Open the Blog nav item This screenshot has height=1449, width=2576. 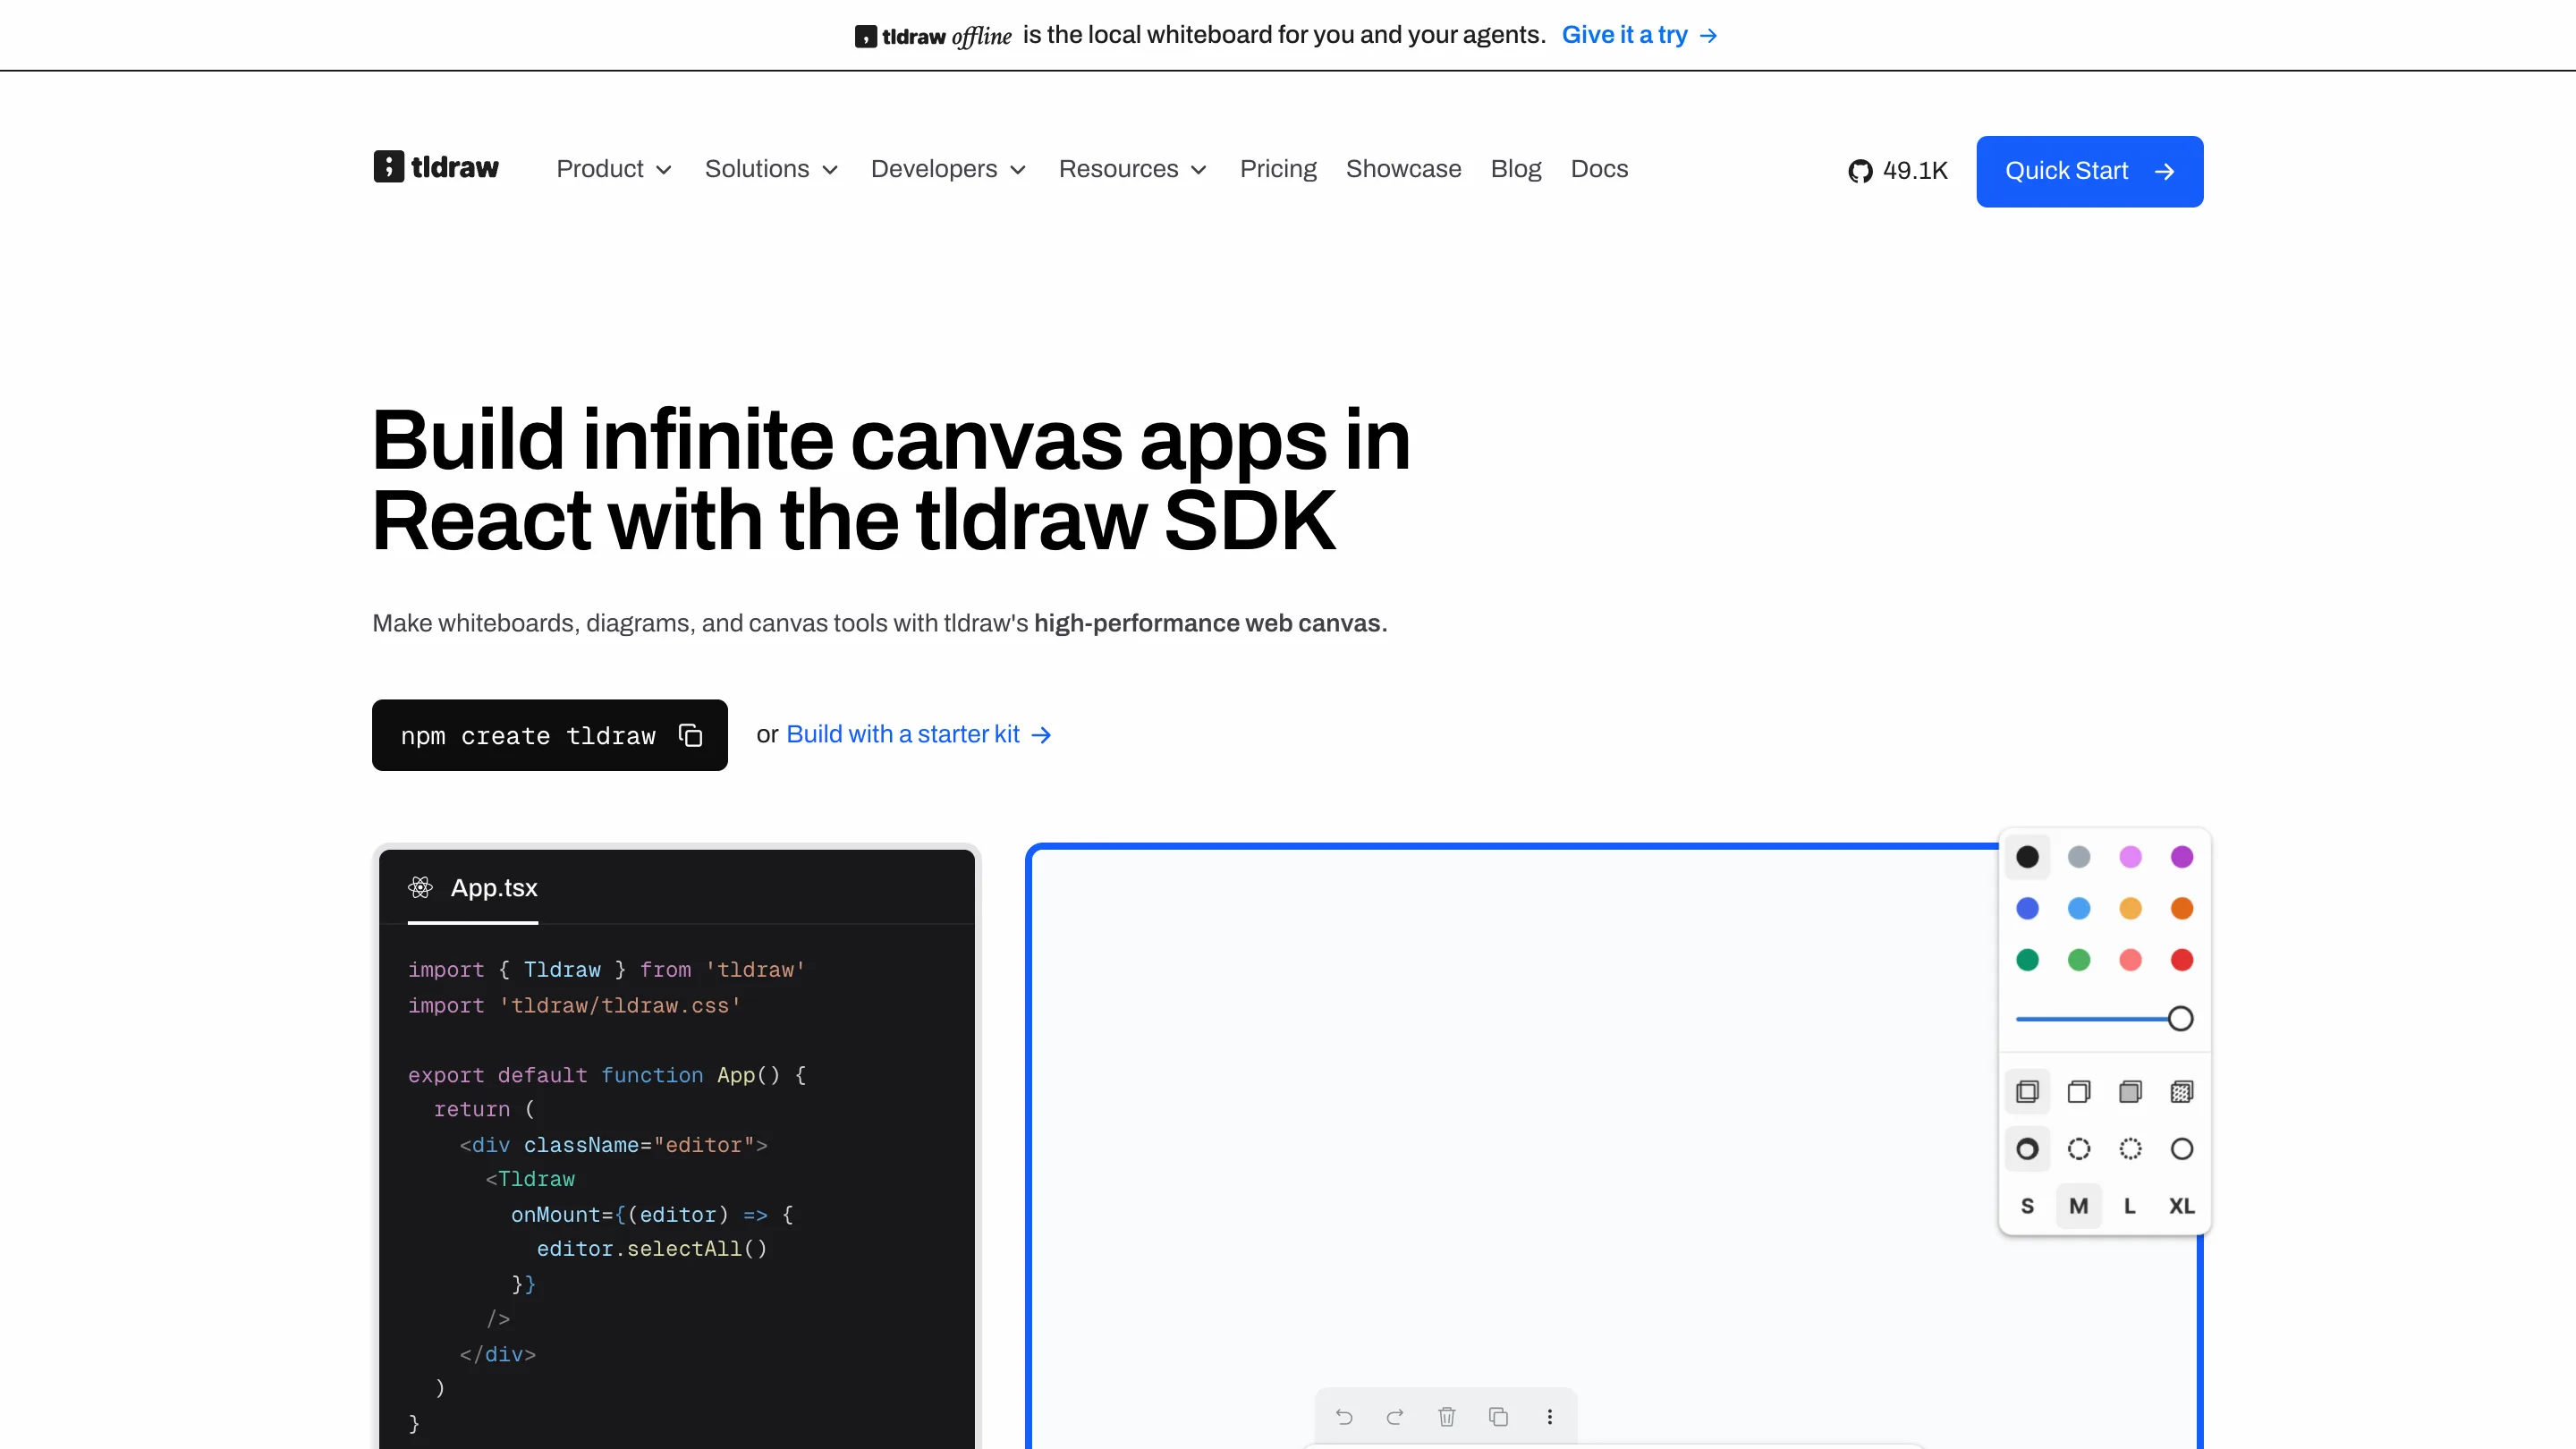[x=1516, y=169]
